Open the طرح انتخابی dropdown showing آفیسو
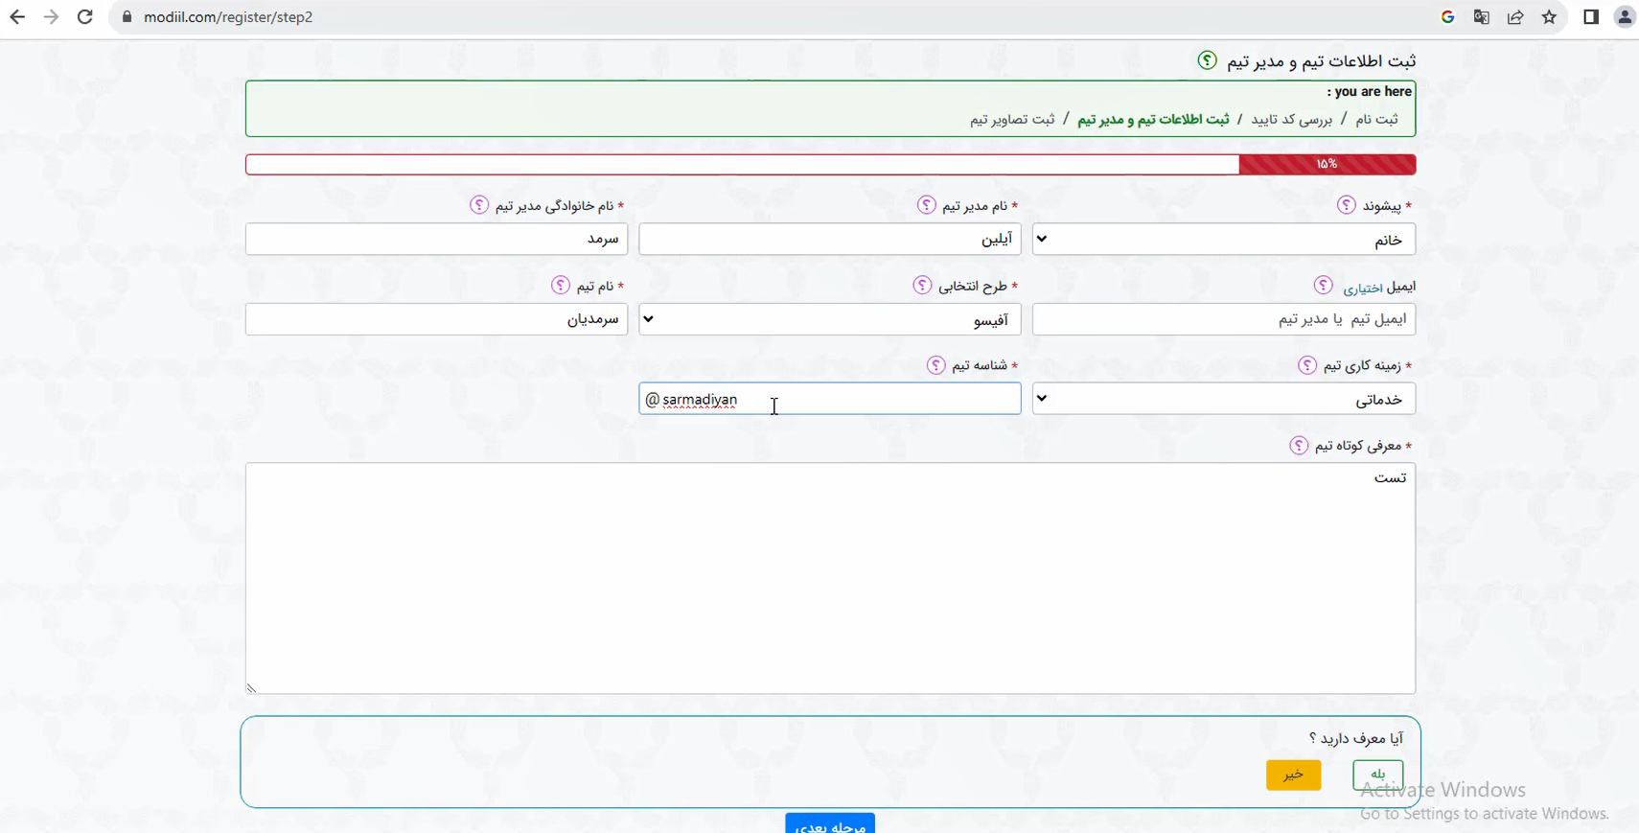 pyautogui.click(x=829, y=319)
